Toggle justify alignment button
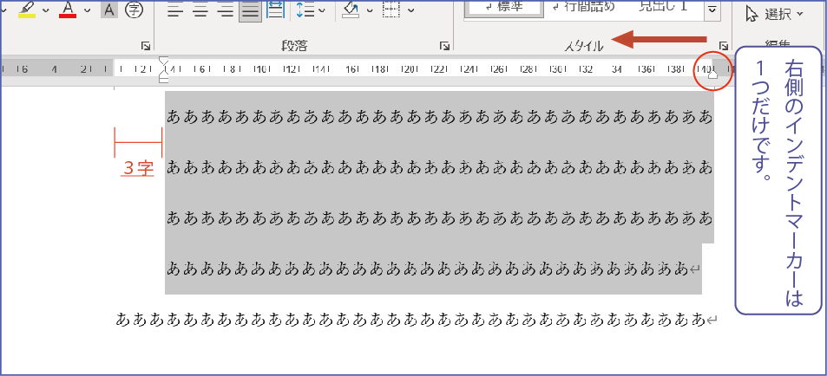The height and width of the screenshot is (376, 827). pyautogui.click(x=251, y=11)
